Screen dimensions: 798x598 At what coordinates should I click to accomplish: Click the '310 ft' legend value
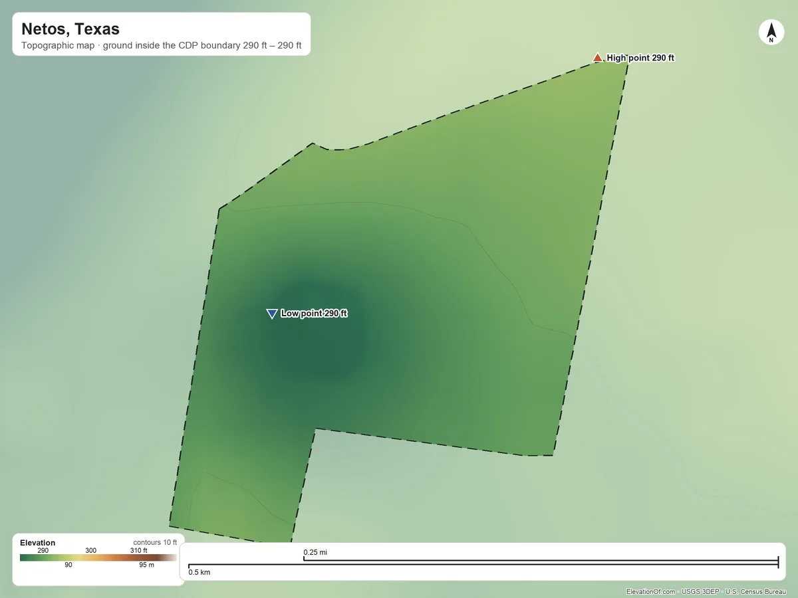click(x=138, y=550)
